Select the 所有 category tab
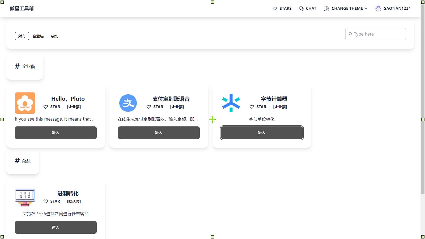Viewport: 425px width, 239px height. (22, 36)
